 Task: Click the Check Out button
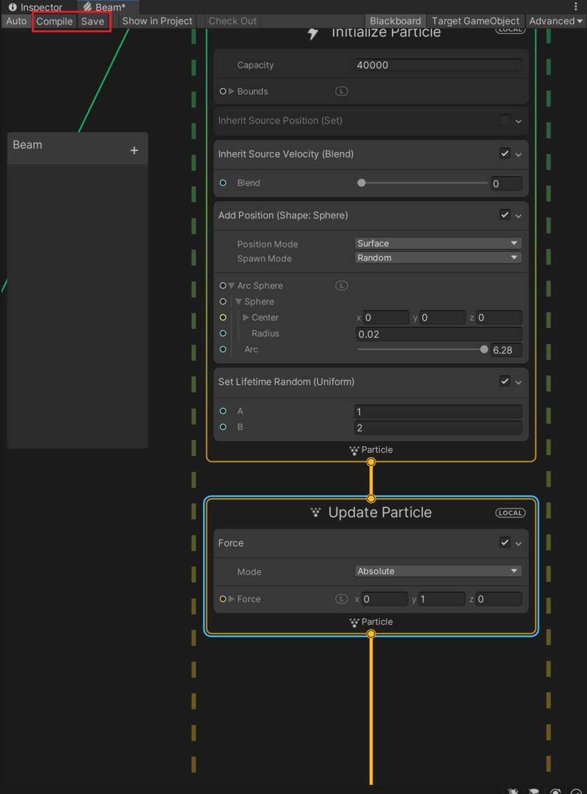tap(232, 21)
